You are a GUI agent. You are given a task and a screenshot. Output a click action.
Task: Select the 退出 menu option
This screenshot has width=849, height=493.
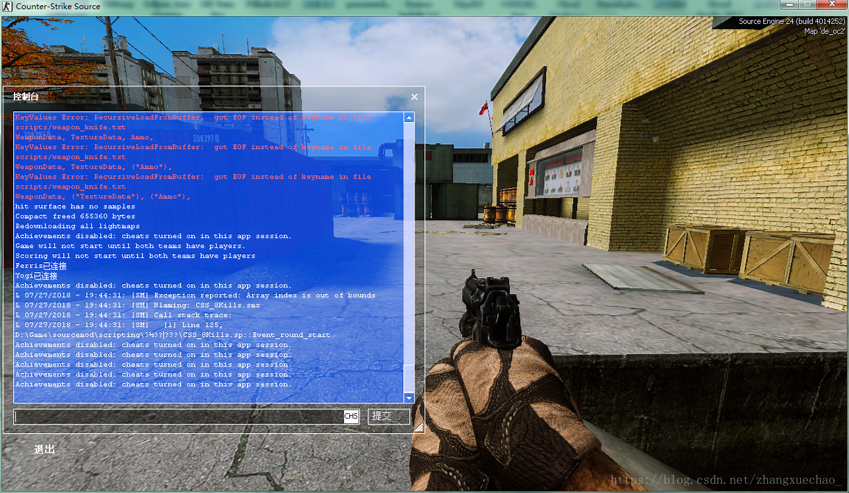point(45,449)
